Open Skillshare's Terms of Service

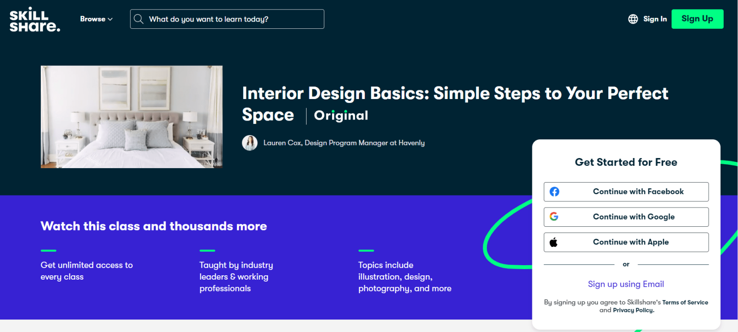click(686, 302)
